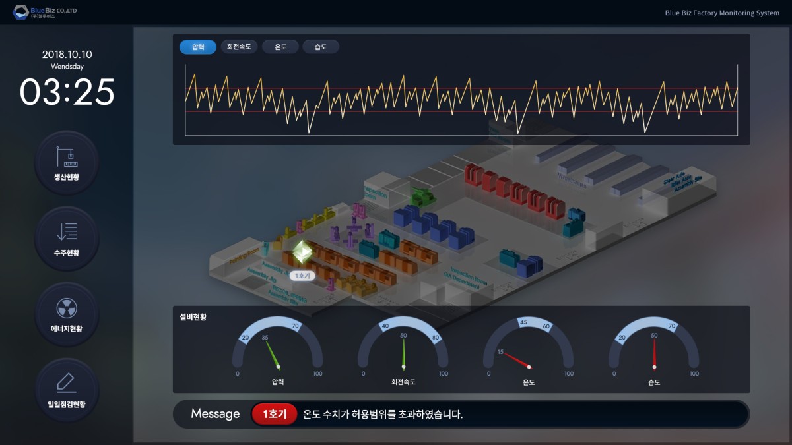Switch chart to 습도 humidity tab
The width and height of the screenshot is (792, 445).
coord(321,47)
